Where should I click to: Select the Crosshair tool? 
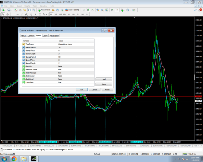click(8, 14)
